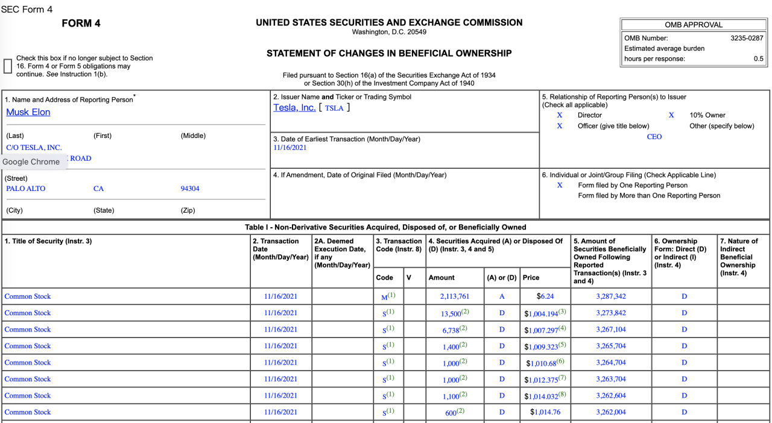Open footnote (8) next to price $1,014.032

point(562,394)
